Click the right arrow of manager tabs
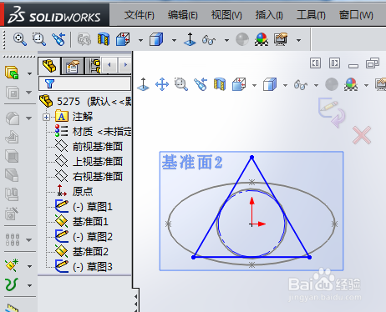The height and width of the screenshot is (312, 386). tap(125, 65)
